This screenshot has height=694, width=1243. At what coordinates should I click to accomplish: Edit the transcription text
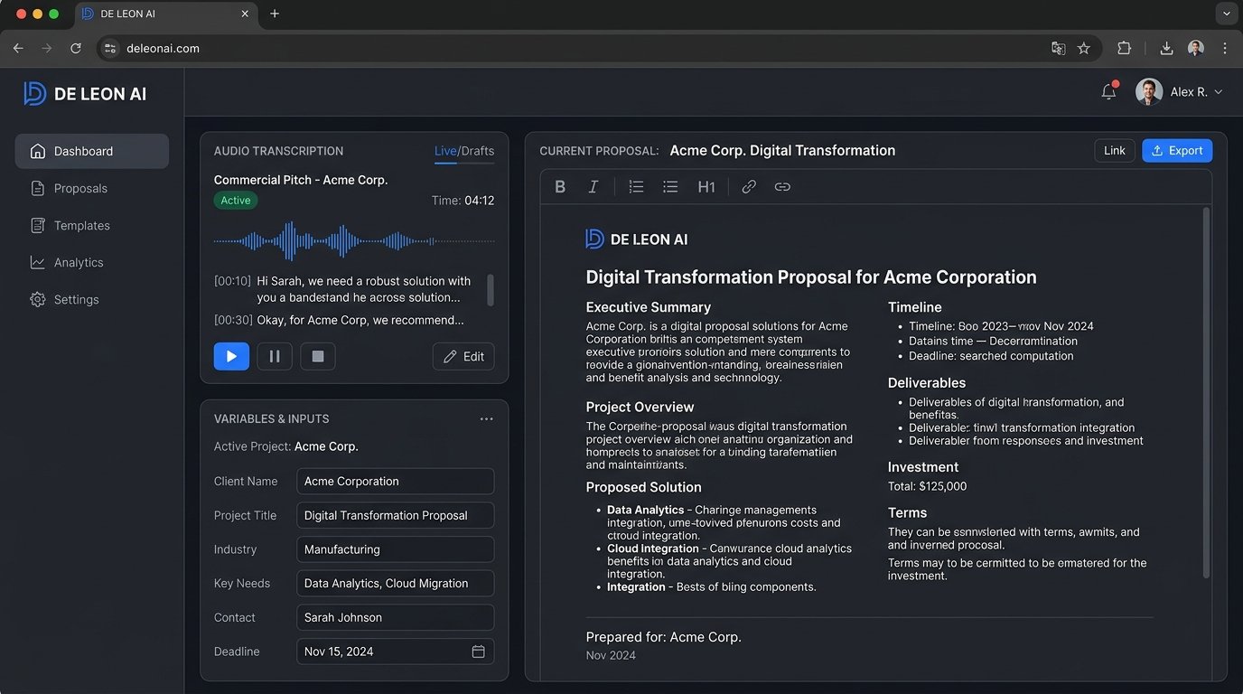coord(463,356)
